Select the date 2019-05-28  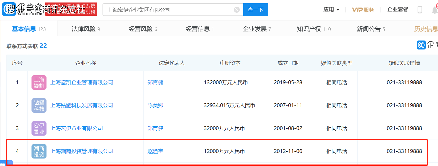[288, 83]
